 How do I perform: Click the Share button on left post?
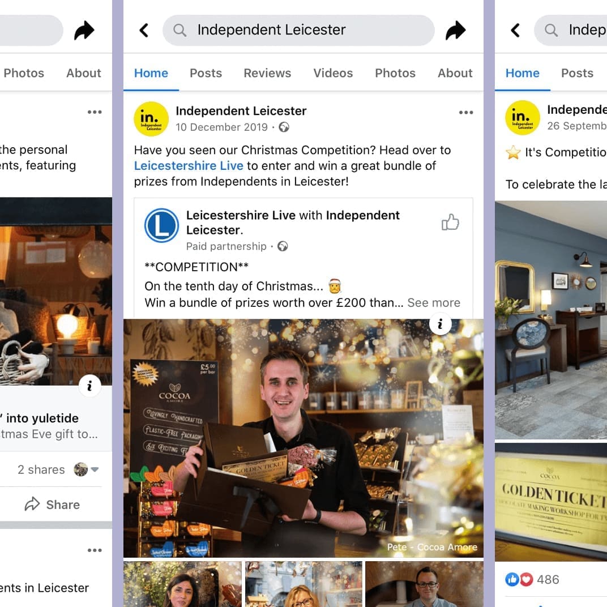click(x=52, y=505)
